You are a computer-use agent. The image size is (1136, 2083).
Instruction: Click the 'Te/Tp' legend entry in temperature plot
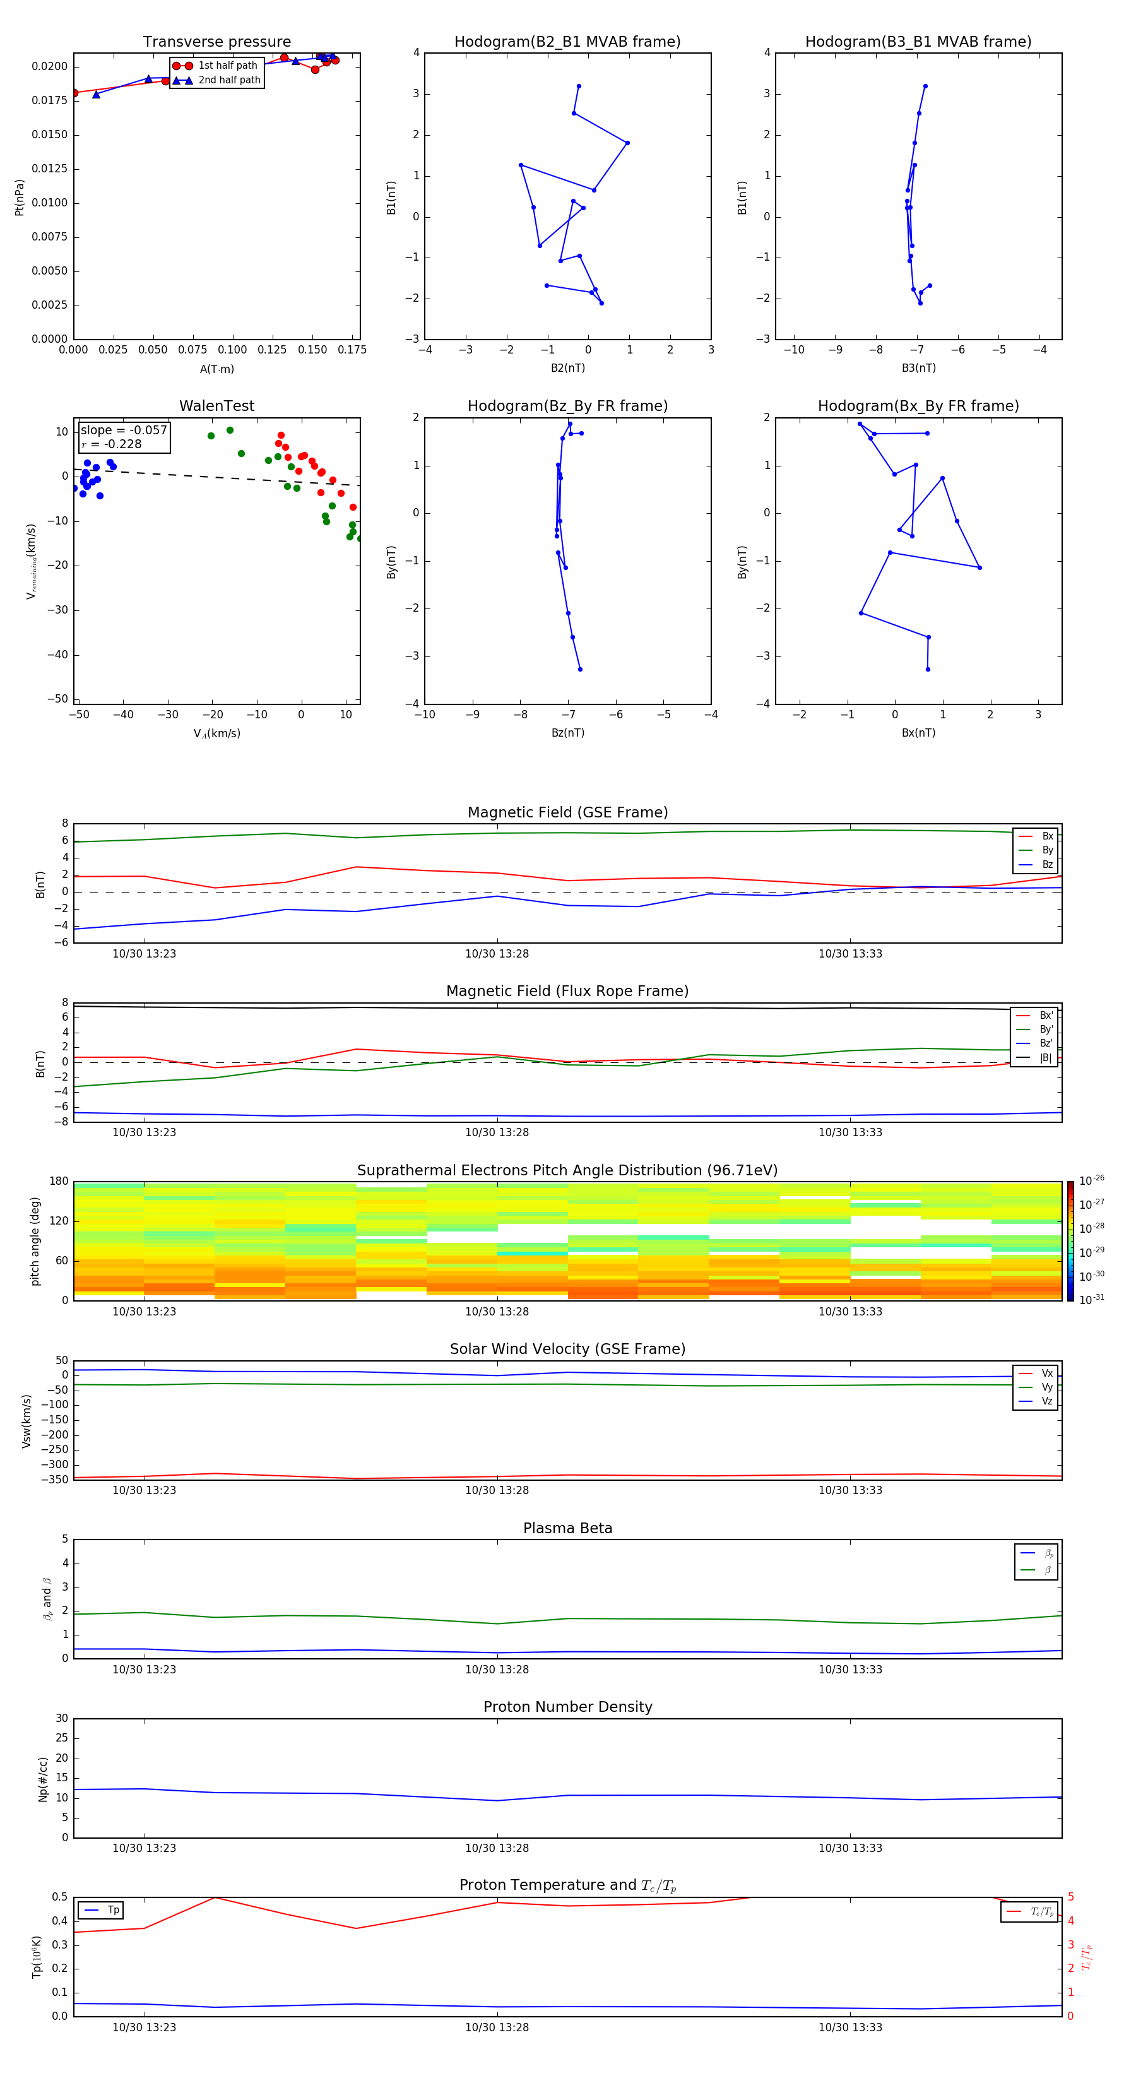(1030, 1911)
